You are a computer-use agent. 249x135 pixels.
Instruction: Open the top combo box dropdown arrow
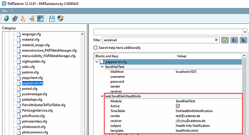click(245, 32)
